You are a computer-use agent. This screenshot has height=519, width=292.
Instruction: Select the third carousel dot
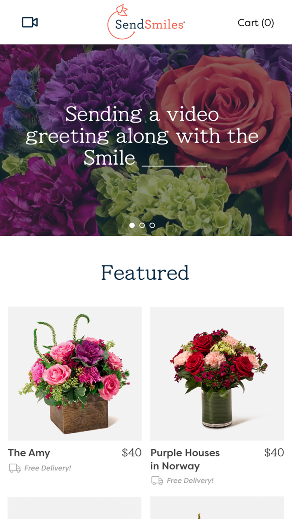coord(152,225)
